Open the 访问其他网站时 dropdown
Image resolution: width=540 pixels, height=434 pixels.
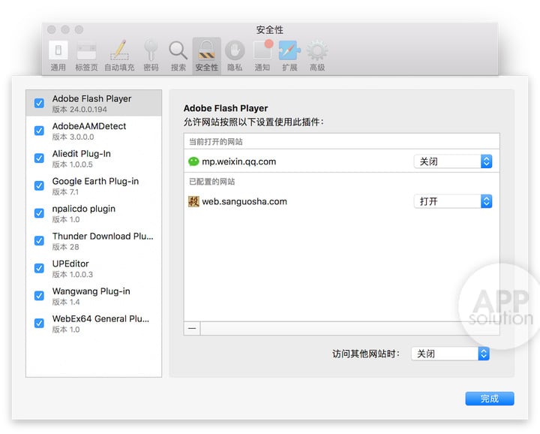pos(450,354)
